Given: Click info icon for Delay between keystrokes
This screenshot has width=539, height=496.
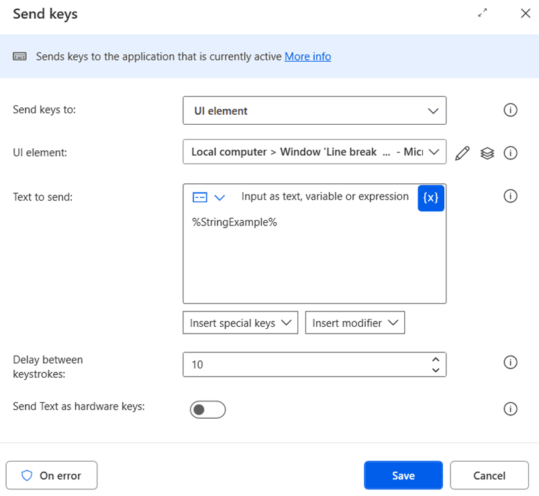Looking at the screenshot, I should 510,362.
